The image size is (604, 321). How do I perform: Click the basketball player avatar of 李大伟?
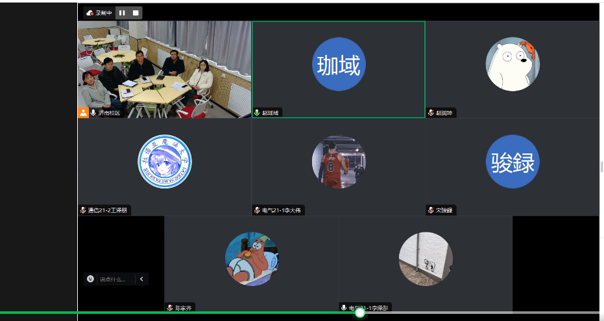coord(339,162)
